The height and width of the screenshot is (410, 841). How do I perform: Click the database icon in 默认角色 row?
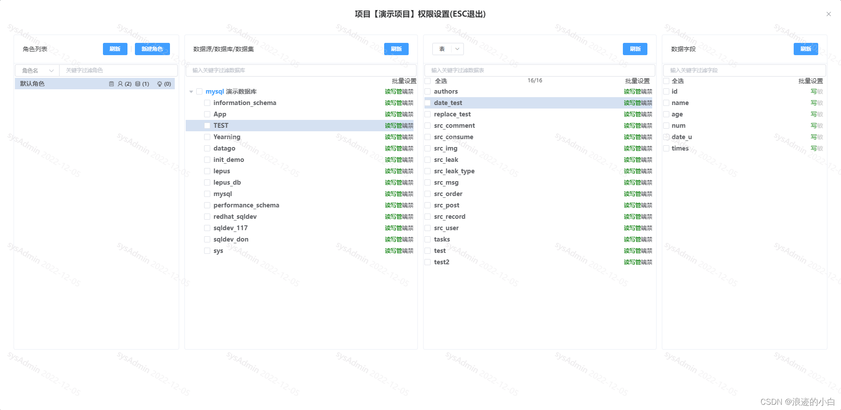point(138,84)
